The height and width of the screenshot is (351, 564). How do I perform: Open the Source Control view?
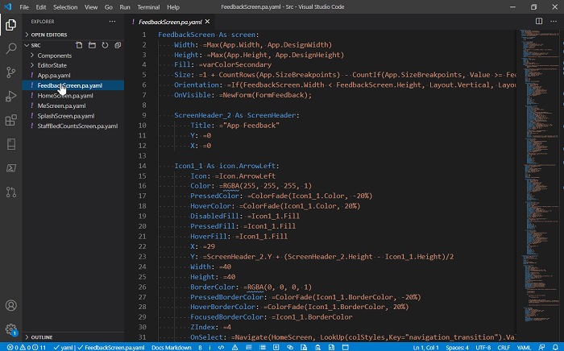pyautogui.click(x=11, y=72)
